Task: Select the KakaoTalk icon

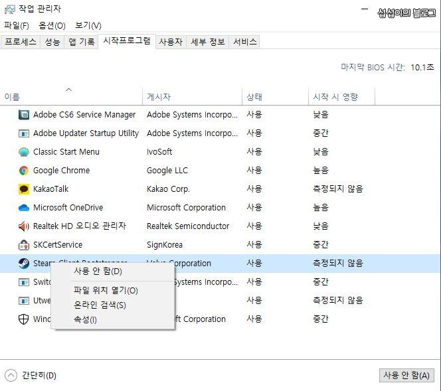Action: (24, 189)
